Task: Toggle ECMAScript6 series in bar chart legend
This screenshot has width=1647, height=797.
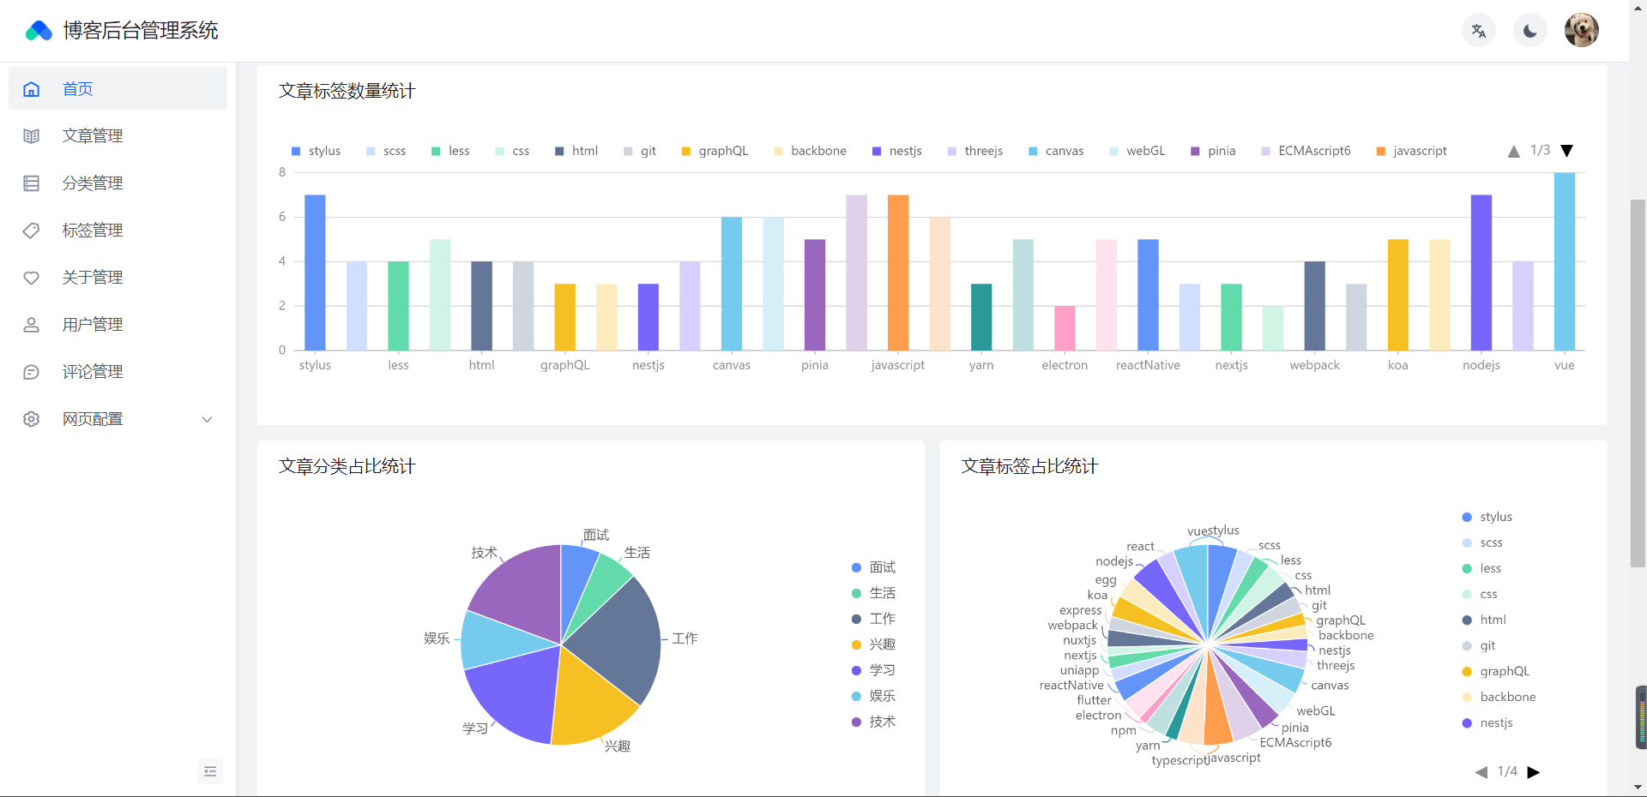Action: pyautogui.click(x=1306, y=151)
